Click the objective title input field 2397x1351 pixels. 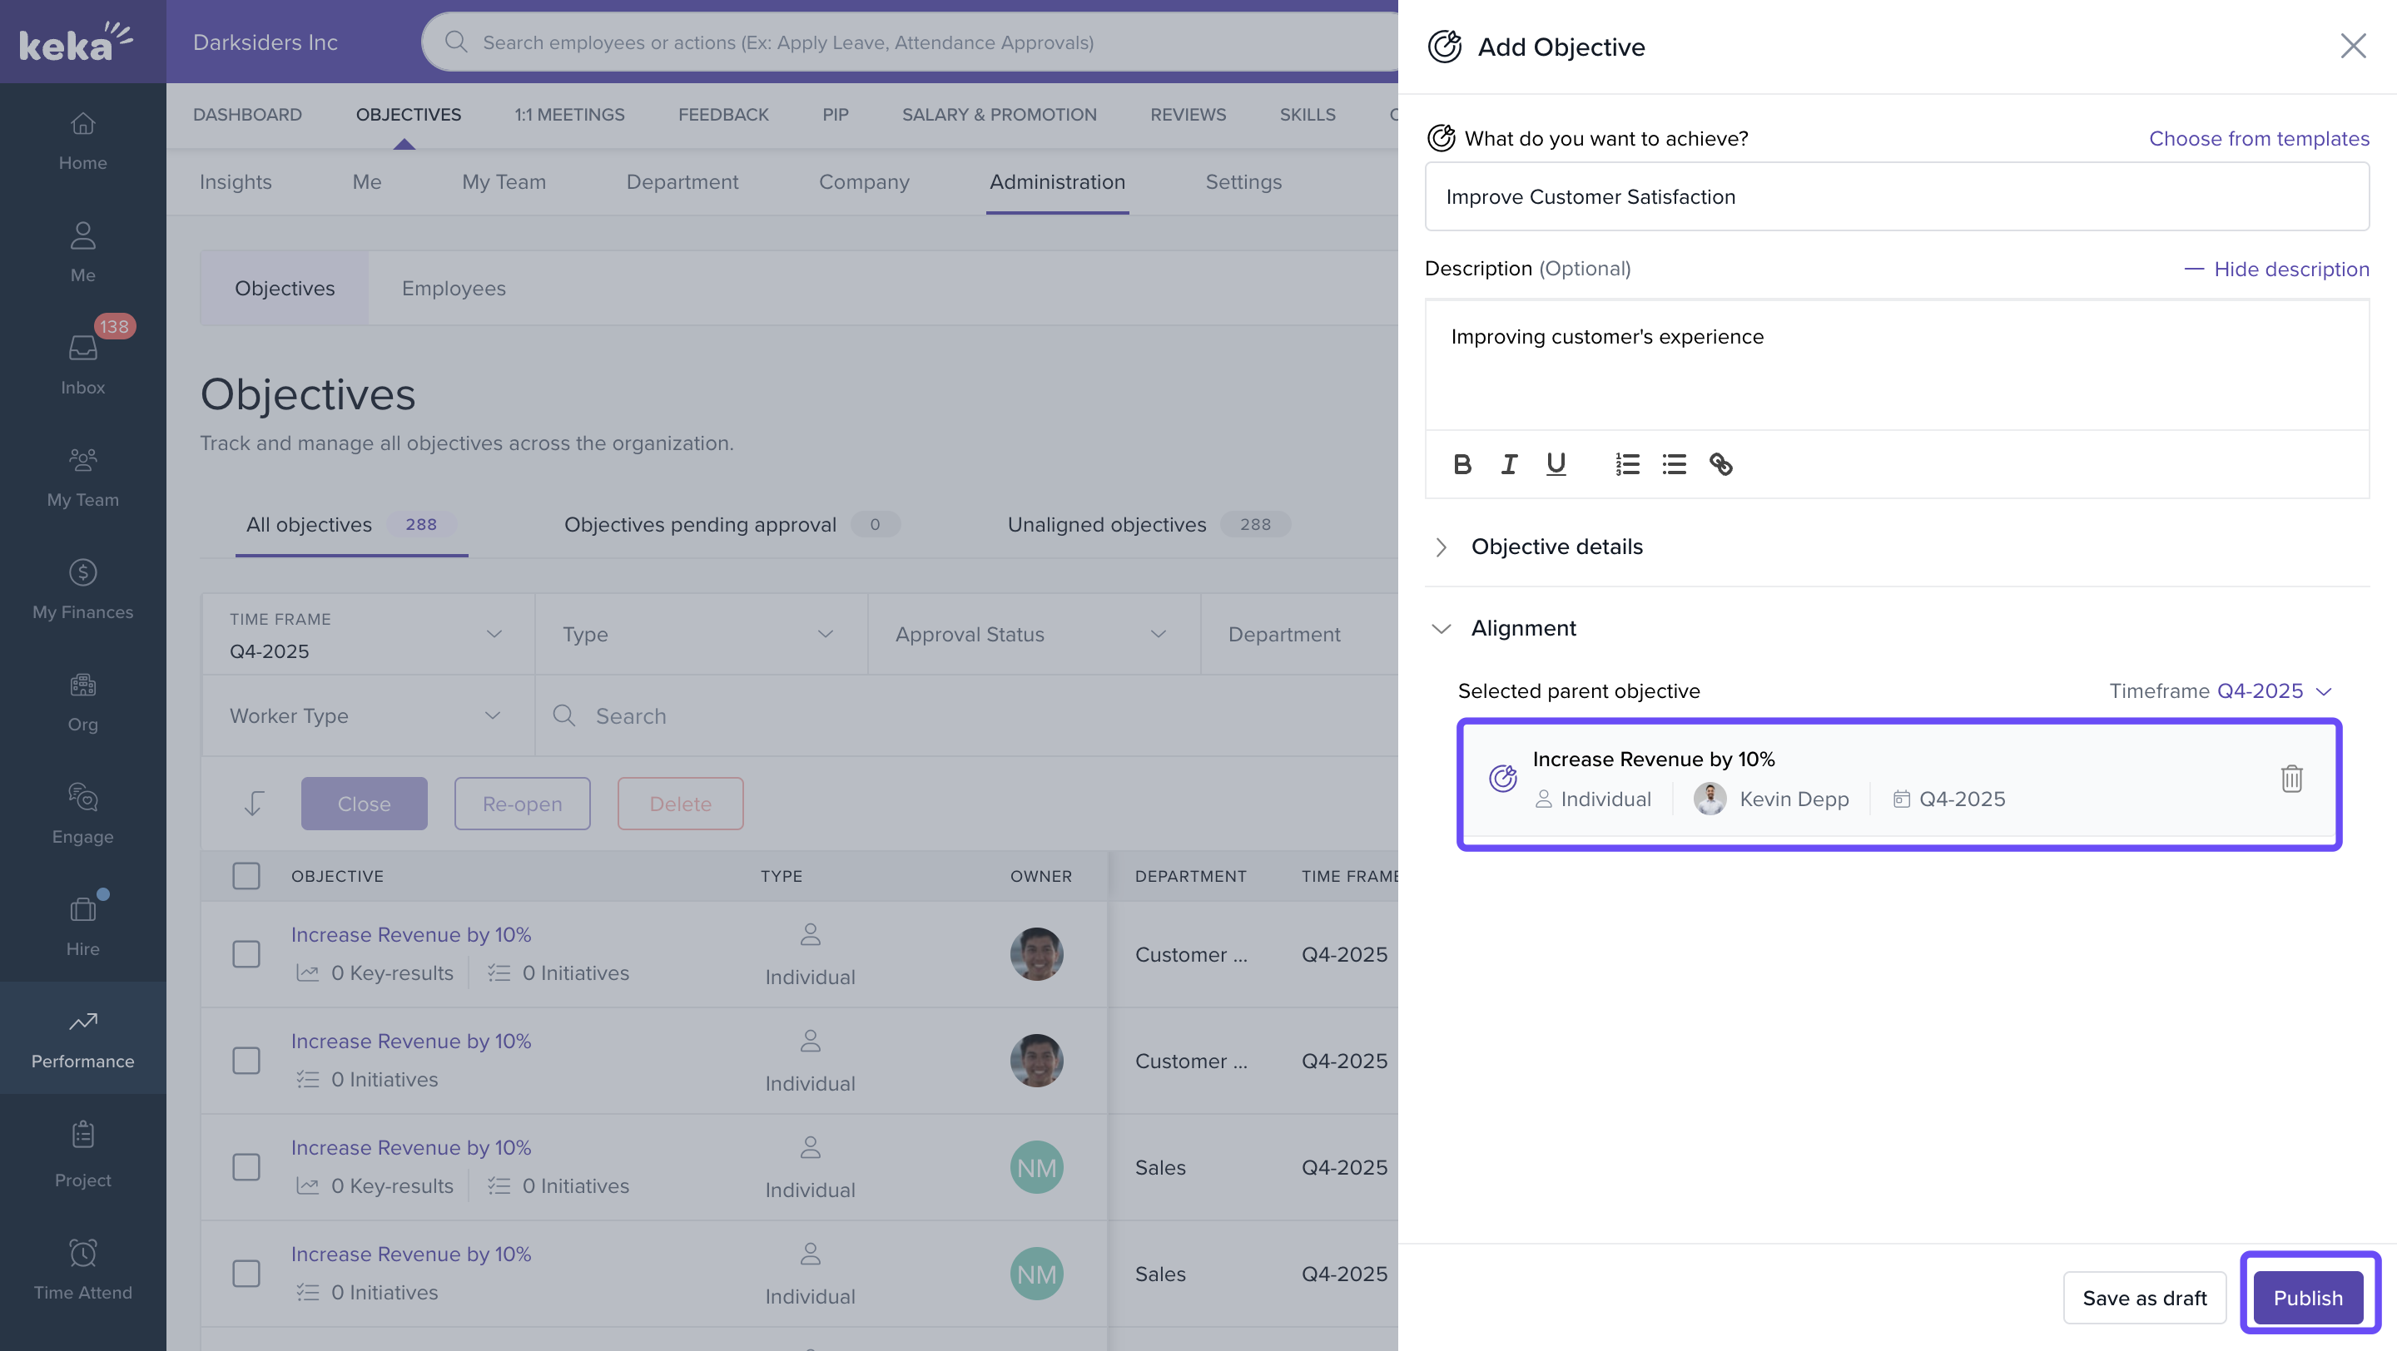click(x=1897, y=197)
